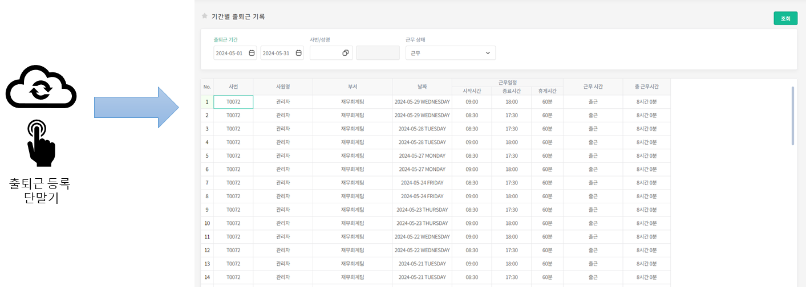Click the favorite star next to page title
Viewport: 806px width, 287px height.
205,17
